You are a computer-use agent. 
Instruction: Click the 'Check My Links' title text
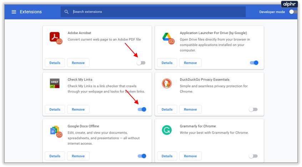[80, 80]
